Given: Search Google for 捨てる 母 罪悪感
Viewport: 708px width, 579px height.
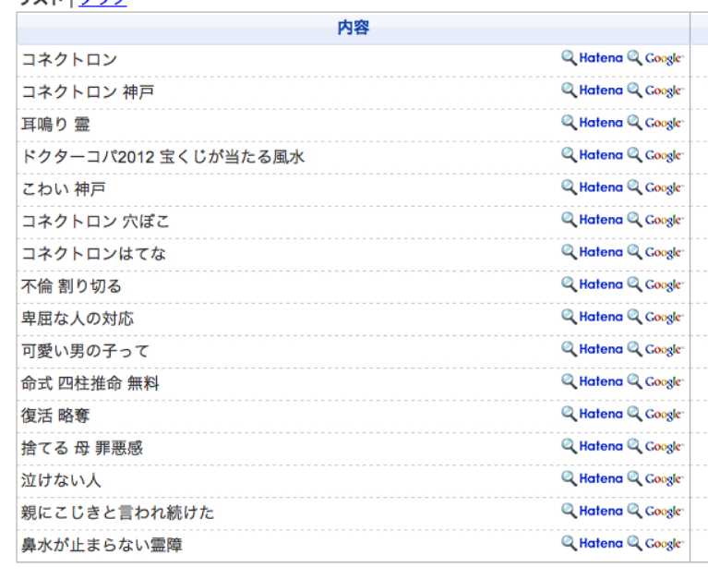Looking at the screenshot, I should (x=655, y=446).
